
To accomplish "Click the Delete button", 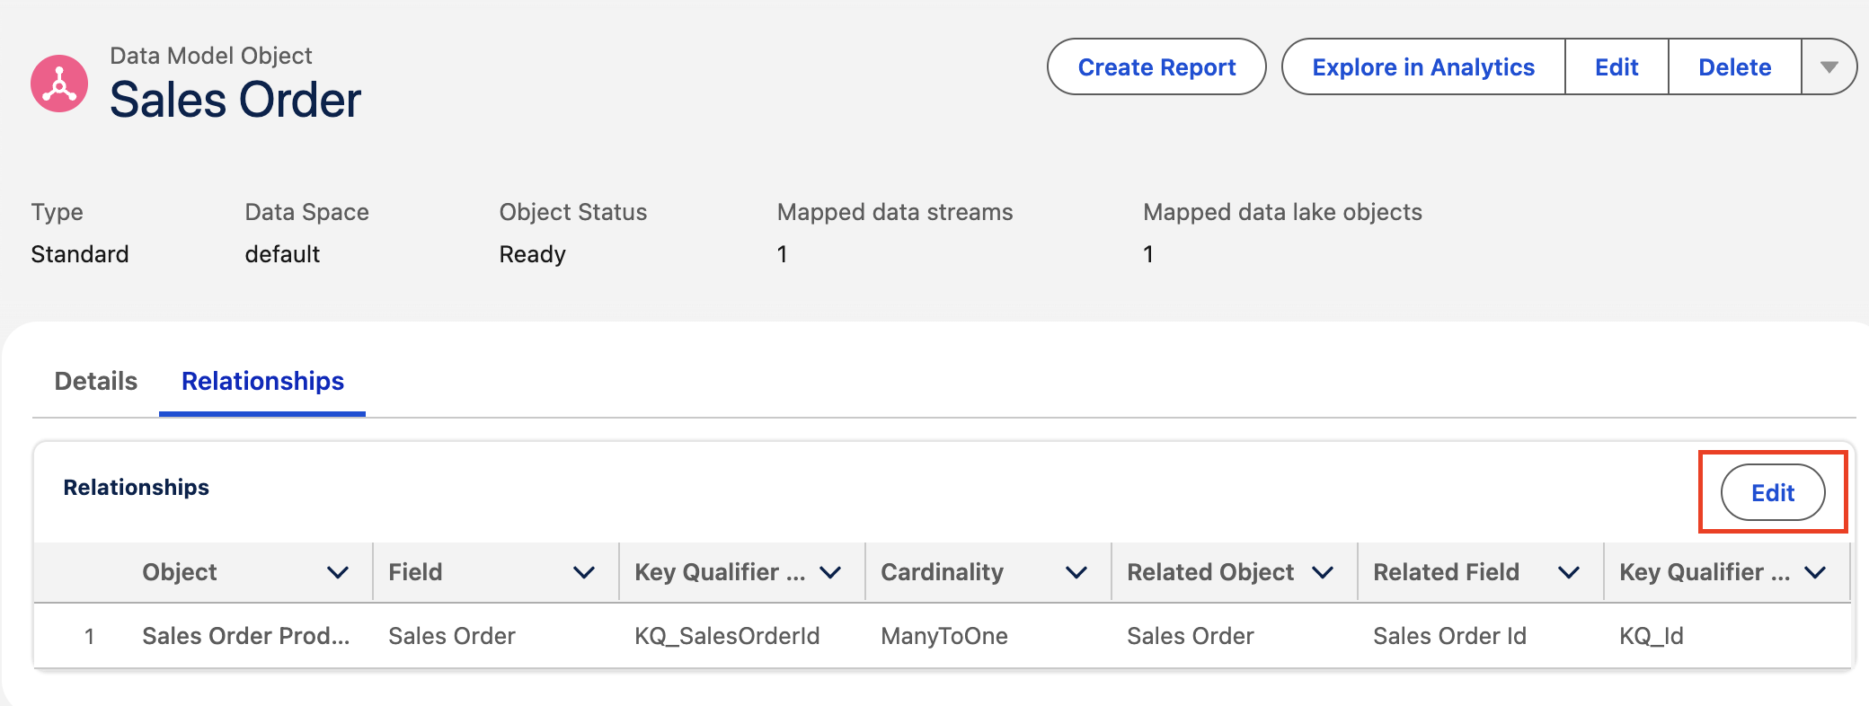I will [1734, 67].
